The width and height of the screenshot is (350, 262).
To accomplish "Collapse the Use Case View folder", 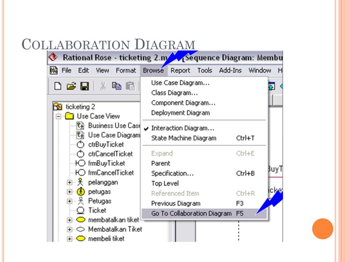I will (x=58, y=116).
